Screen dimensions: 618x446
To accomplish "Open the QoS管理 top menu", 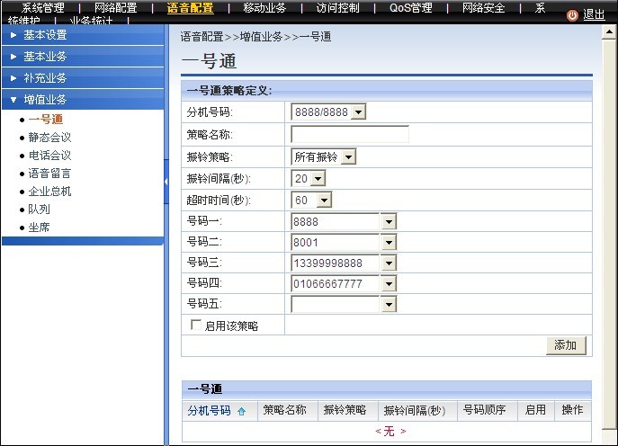I will [410, 8].
